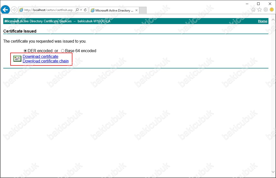Viewport: 276px width, 178px height.
Task: Click the Certificate Issued heading text
Action: click(20, 31)
